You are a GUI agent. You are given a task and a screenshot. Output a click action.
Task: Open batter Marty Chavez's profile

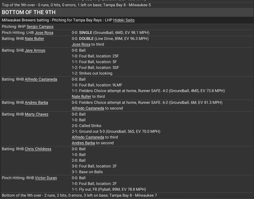pyautogui.click(x=37, y=114)
